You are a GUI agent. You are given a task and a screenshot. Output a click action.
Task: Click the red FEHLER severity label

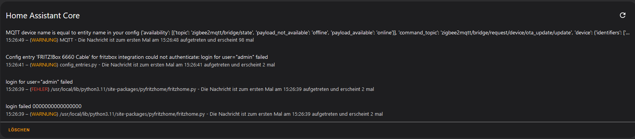click(x=40, y=89)
